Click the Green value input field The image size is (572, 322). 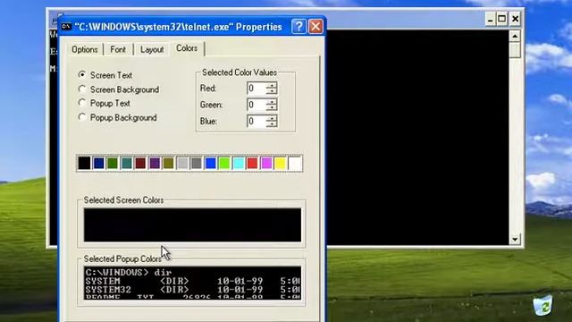click(x=257, y=105)
